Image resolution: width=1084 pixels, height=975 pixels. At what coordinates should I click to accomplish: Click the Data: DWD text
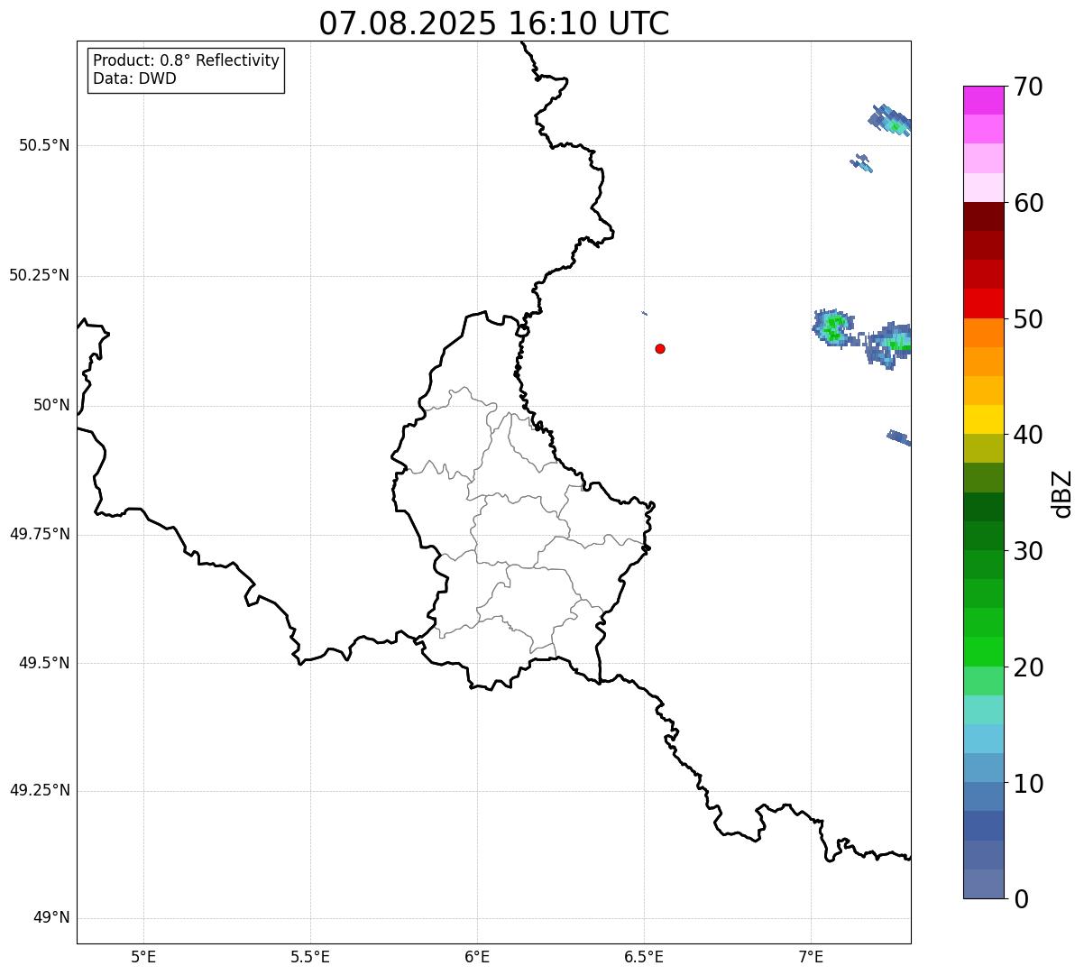134,78
